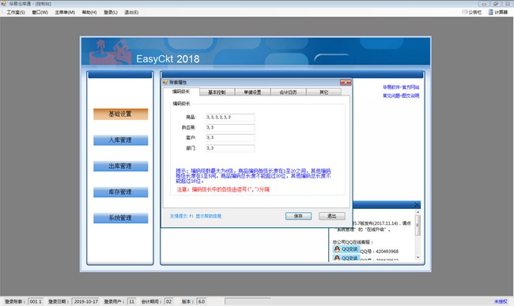Open the 系统管理 sidebar section
The image size is (514, 306).
point(120,218)
